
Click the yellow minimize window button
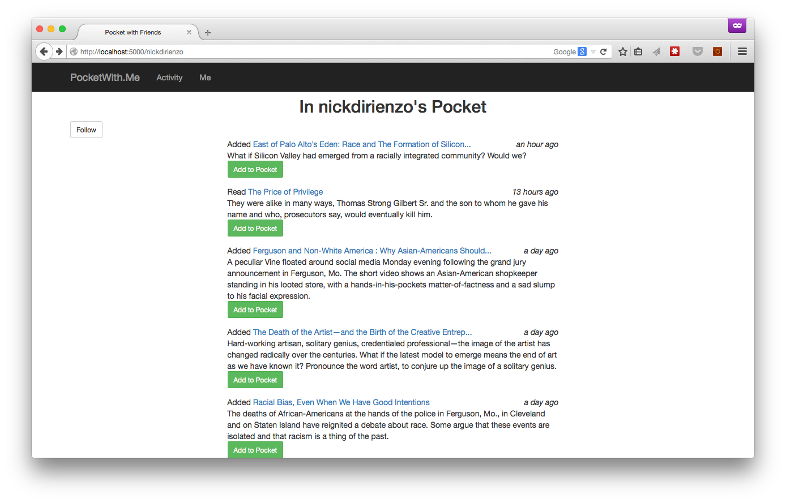click(x=51, y=29)
